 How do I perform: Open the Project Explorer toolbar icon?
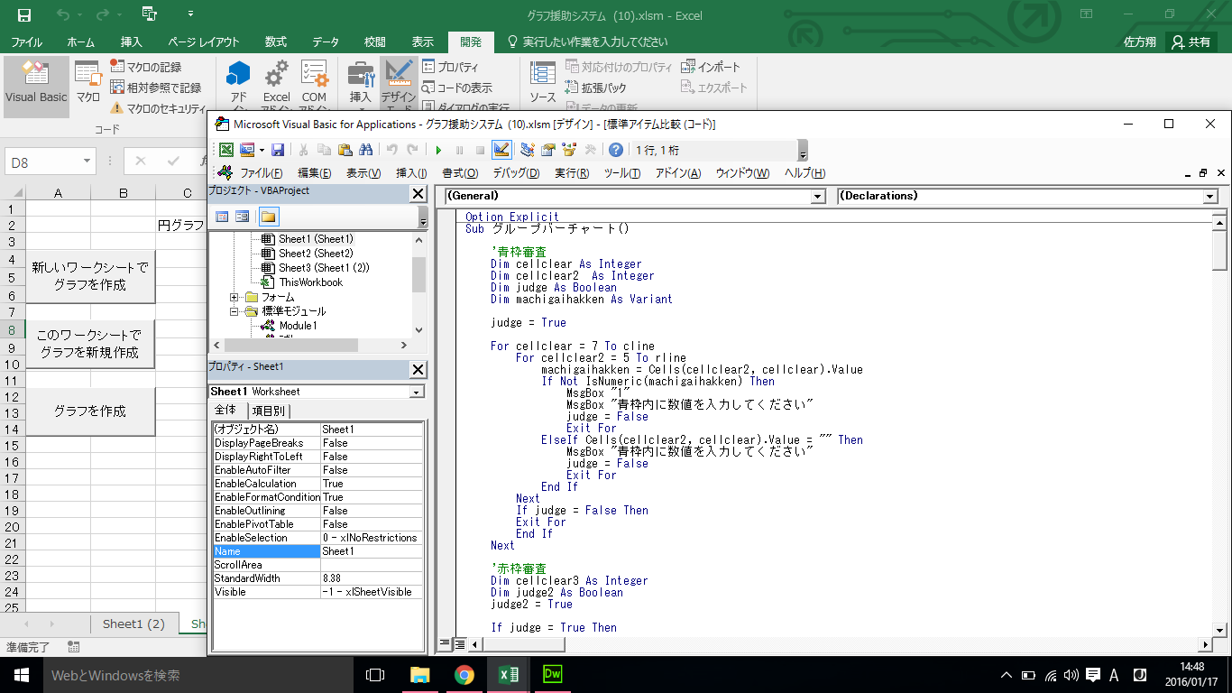tap(527, 151)
